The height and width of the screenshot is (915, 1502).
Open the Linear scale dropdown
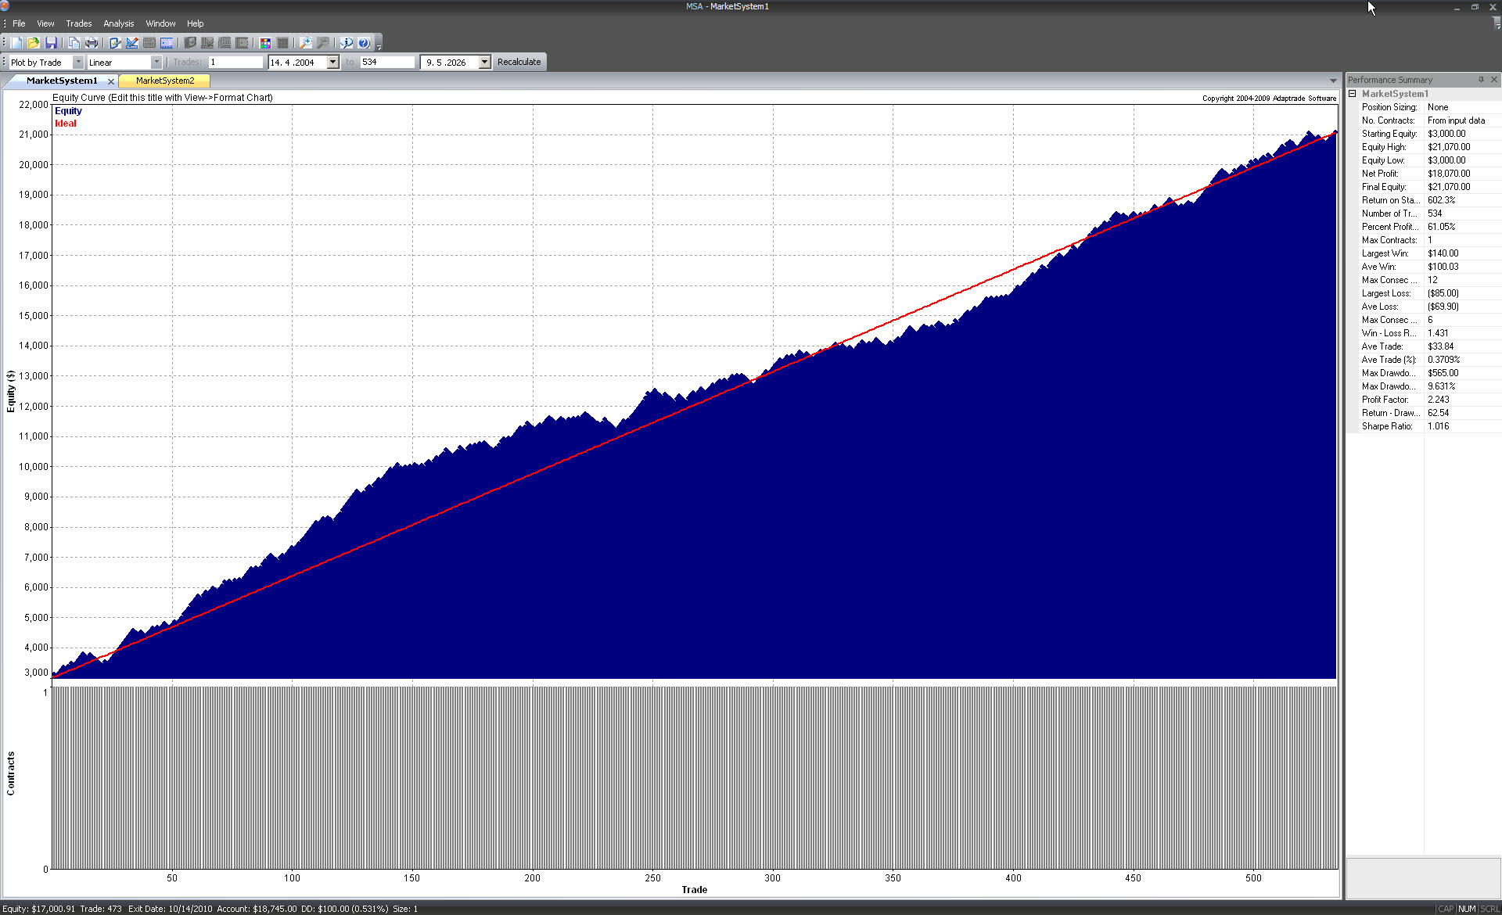[156, 63]
